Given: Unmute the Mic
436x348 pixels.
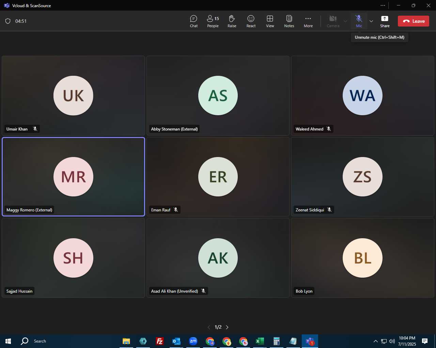Looking at the screenshot, I should [359, 21].
